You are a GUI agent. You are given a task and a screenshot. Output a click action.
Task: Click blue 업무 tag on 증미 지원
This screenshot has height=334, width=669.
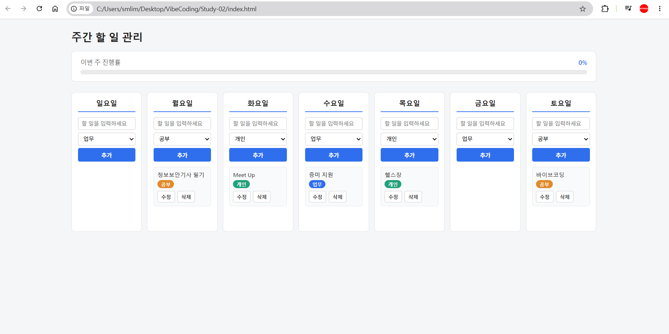click(317, 184)
